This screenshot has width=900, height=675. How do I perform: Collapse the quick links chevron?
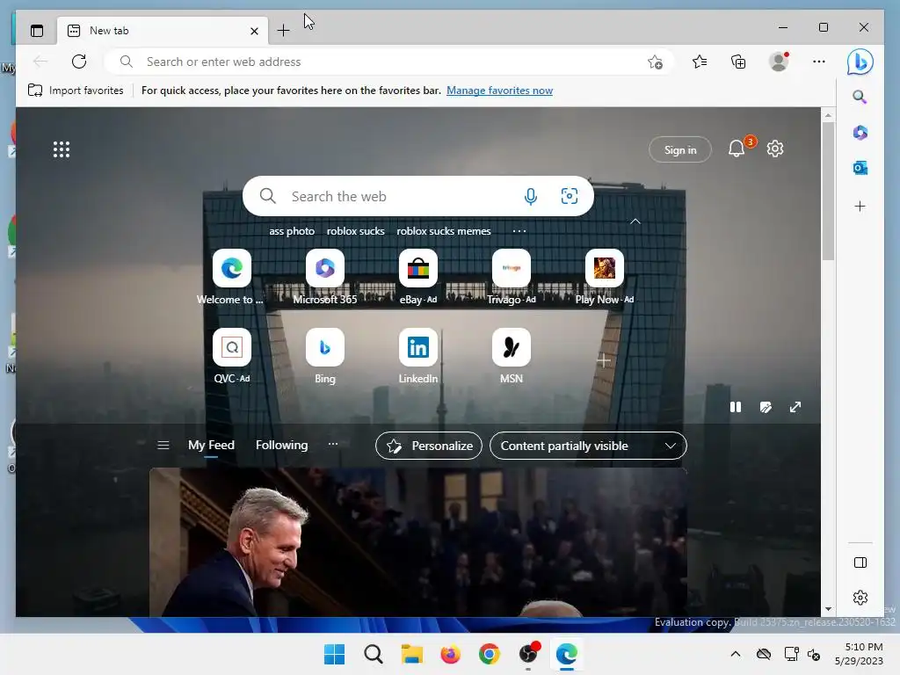(x=635, y=221)
